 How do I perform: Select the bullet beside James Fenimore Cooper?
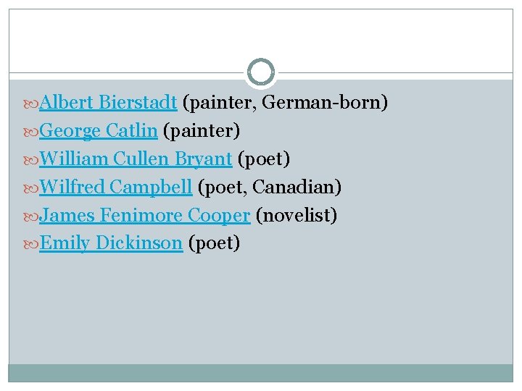click(32, 216)
